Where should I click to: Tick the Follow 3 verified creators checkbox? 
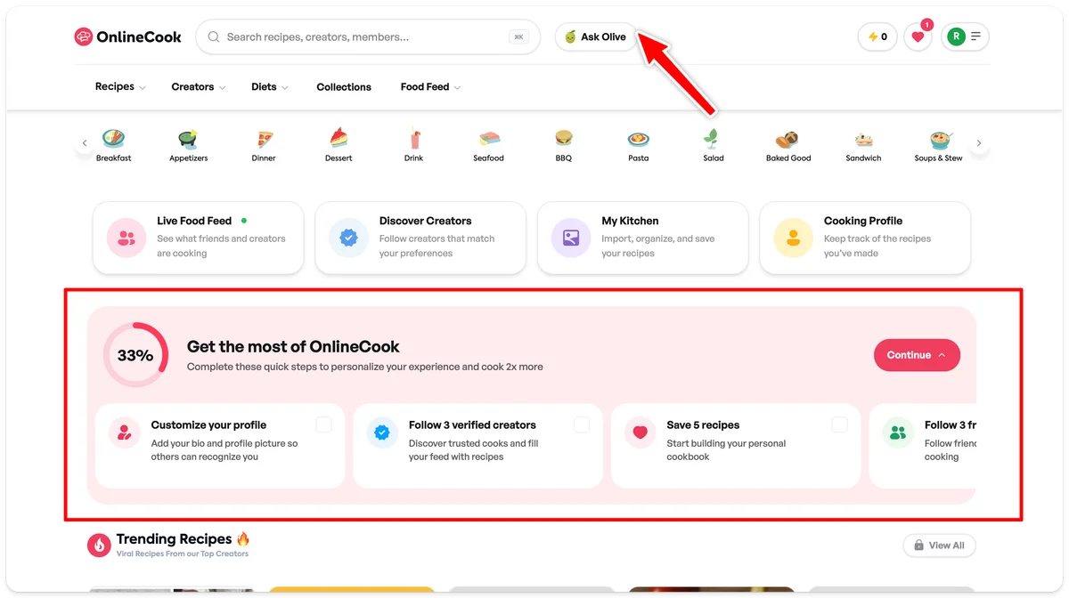(582, 425)
